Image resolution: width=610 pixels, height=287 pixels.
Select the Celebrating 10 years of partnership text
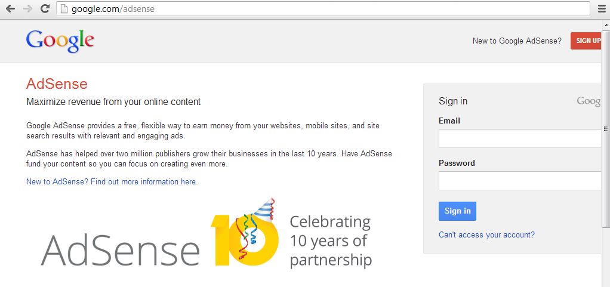[330, 241]
